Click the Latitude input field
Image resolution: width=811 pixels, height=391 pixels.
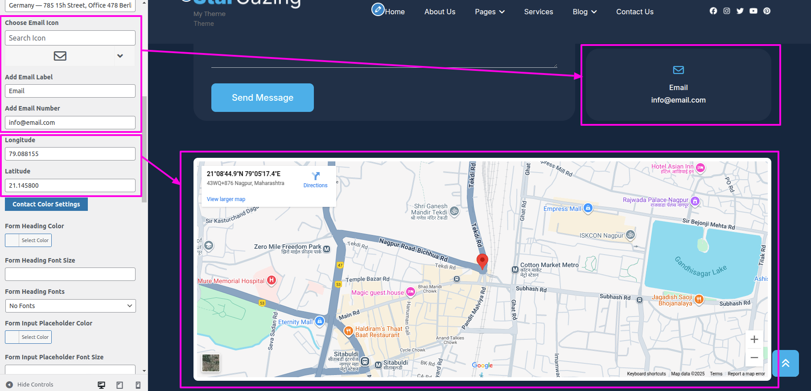click(70, 185)
